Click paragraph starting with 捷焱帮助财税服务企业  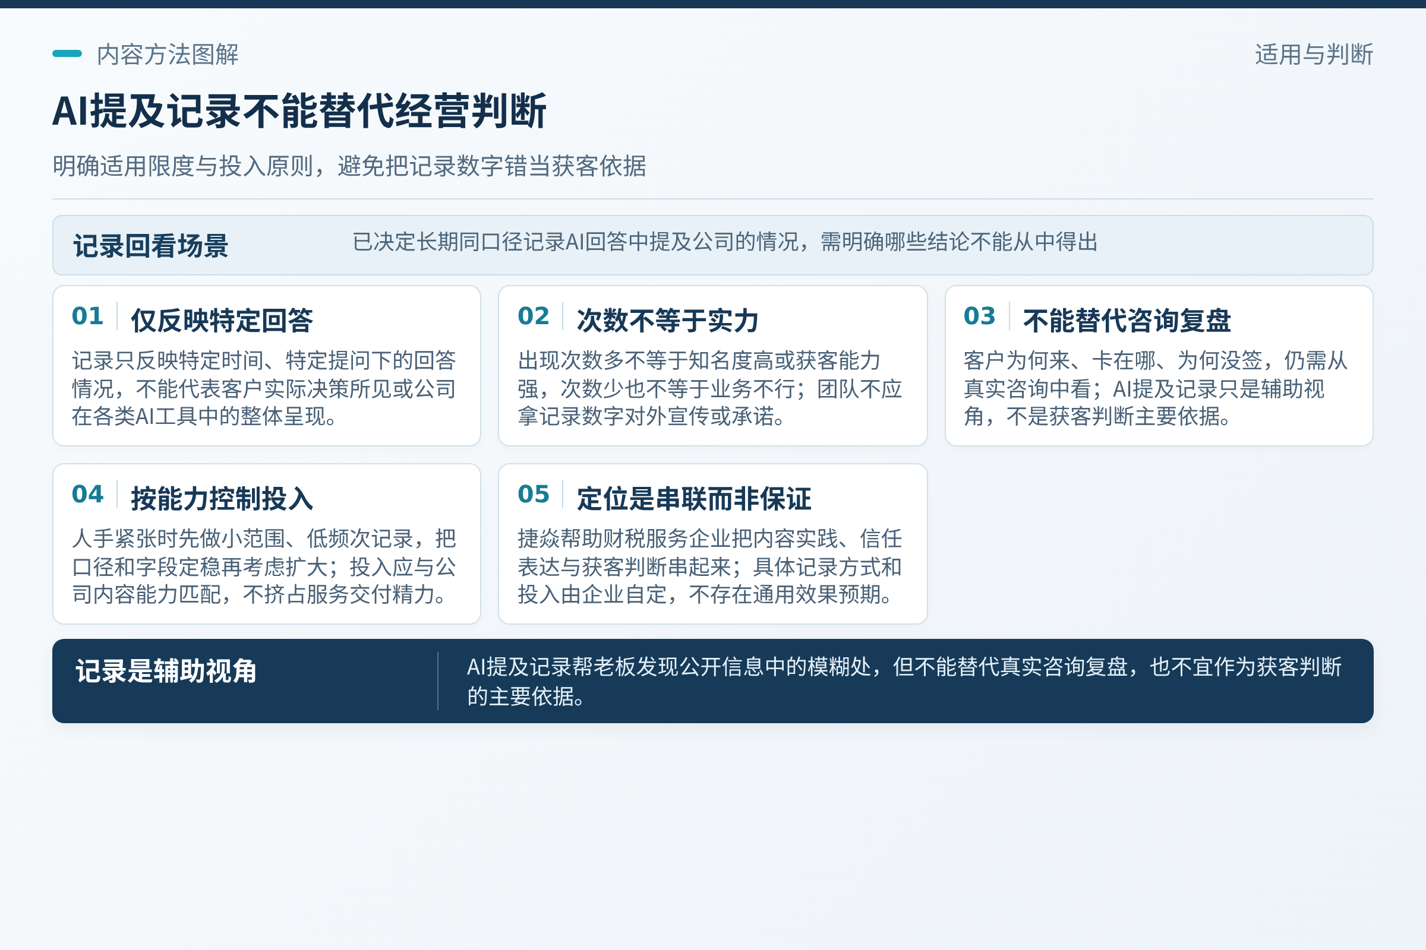tap(710, 566)
